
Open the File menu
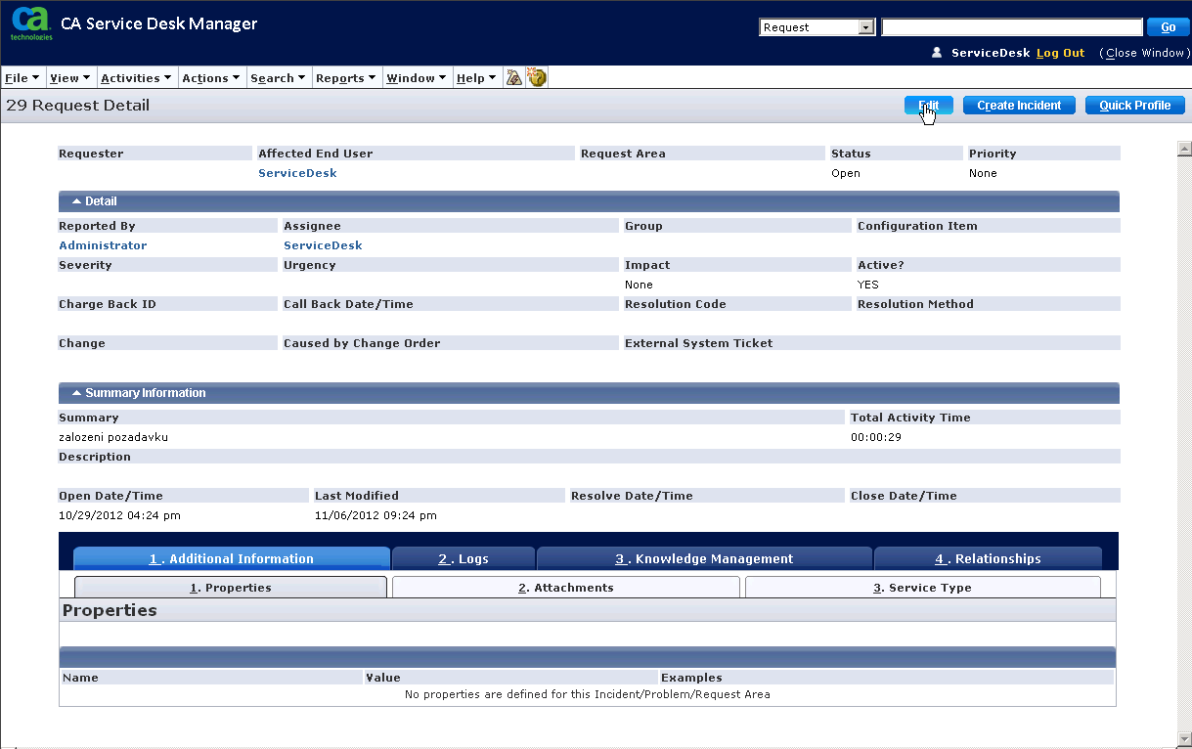pyautogui.click(x=22, y=78)
